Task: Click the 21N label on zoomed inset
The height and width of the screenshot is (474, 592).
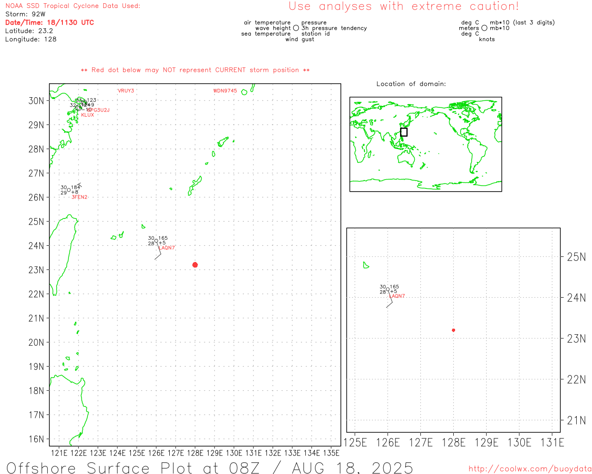Action: click(x=576, y=421)
